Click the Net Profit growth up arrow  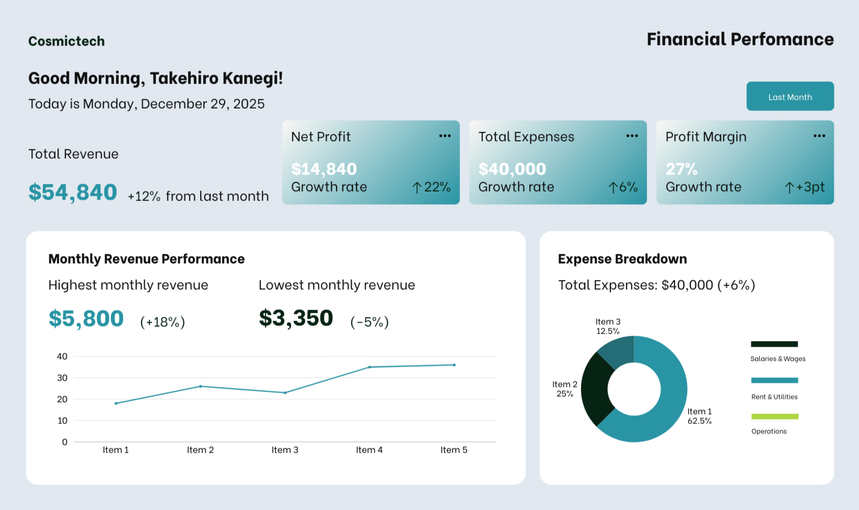[416, 187]
